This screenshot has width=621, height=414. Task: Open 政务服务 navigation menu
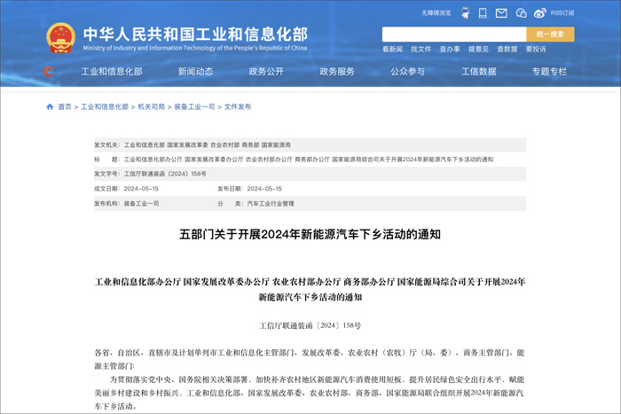pos(337,72)
